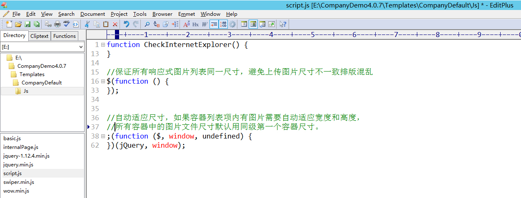Viewport: 521px width, 198px height.
Task: Toggle the Hx hex viewer icon
Action: click(x=195, y=24)
